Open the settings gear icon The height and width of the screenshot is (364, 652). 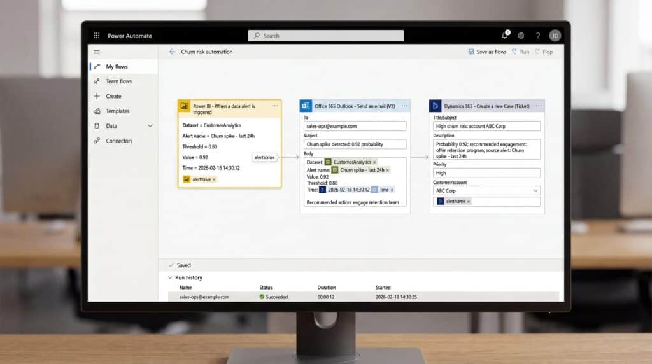point(521,36)
